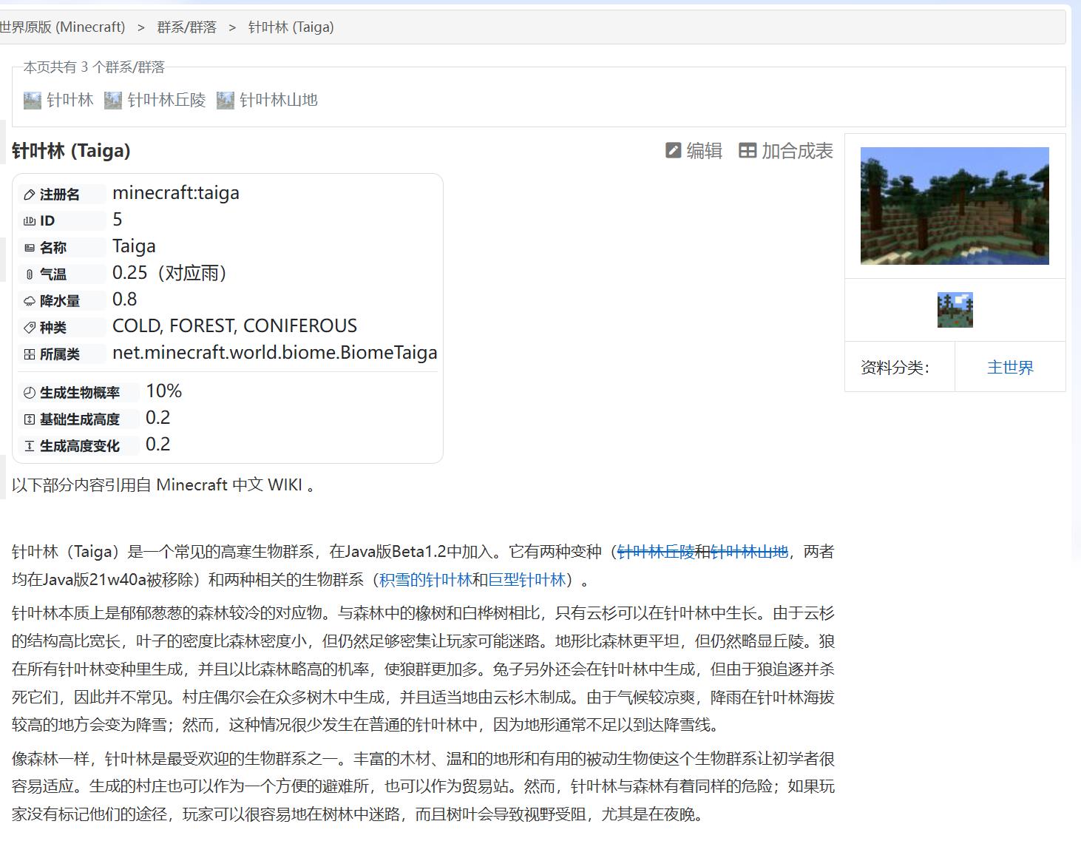The height and width of the screenshot is (841, 1081).
Task: Click the 生成生物概率 field label
Action: click(80, 393)
